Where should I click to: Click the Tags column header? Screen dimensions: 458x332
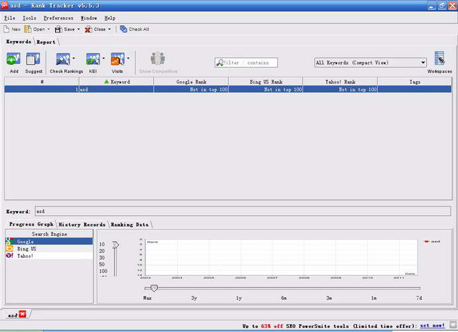tap(414, 82)
